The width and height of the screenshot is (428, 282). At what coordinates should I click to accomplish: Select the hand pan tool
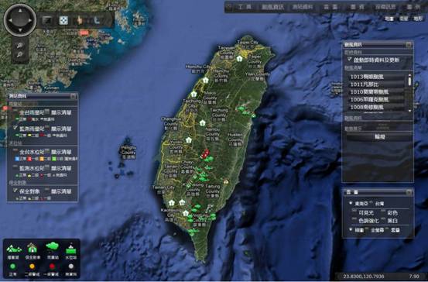pyautogui.click(x=80, y=20)
